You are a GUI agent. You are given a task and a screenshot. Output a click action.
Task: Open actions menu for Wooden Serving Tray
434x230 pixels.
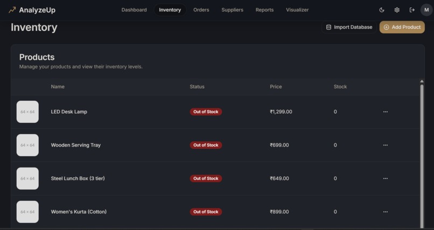coord(386,145)
